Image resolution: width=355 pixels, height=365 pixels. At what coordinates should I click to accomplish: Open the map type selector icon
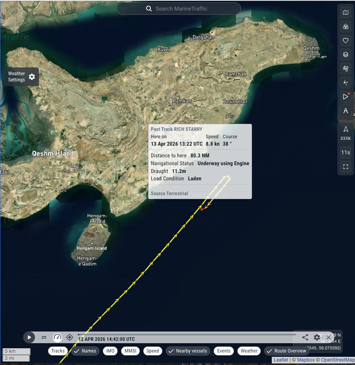click(x=345, y=13)
